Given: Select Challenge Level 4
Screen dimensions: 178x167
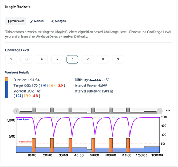Looking at the screenshot, I should pos(42,59).
